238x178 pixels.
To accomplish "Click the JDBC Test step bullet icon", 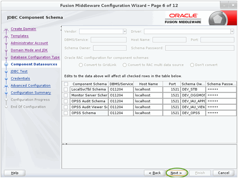I will 6,72.
